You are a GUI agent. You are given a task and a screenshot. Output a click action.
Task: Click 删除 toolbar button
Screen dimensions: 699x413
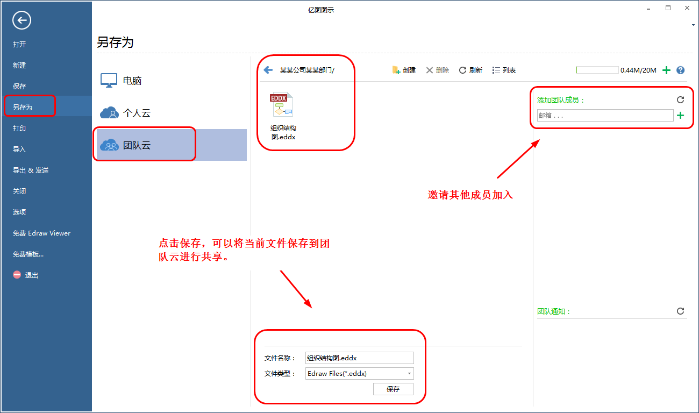pyautogui.click(x=437, y=70)
